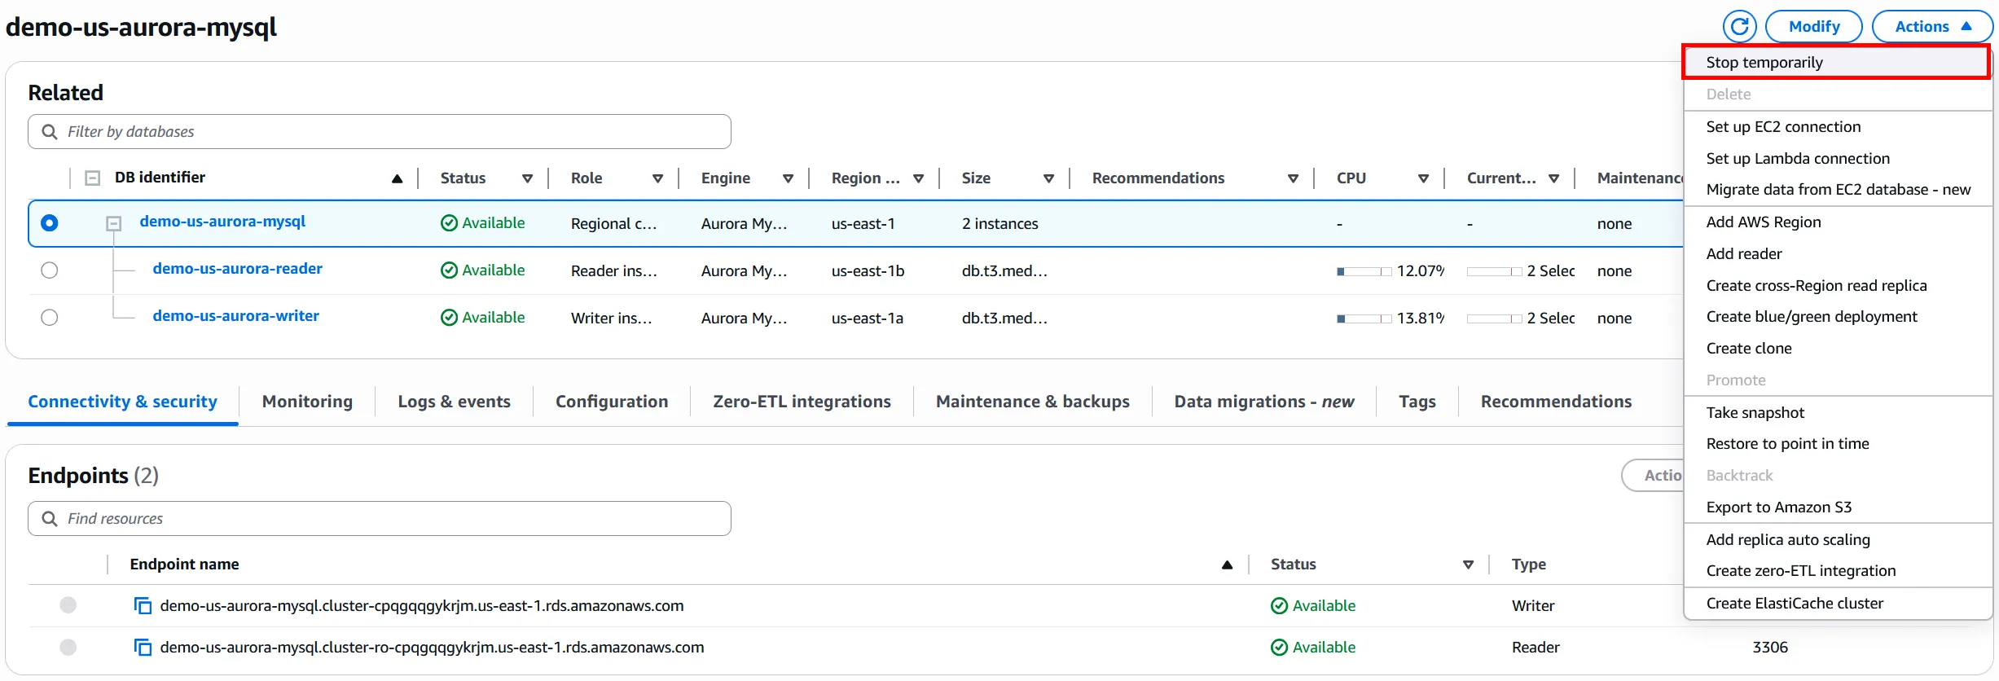
Task: Click Available icon of the Writer endpoint
Action: [1279, 606]
